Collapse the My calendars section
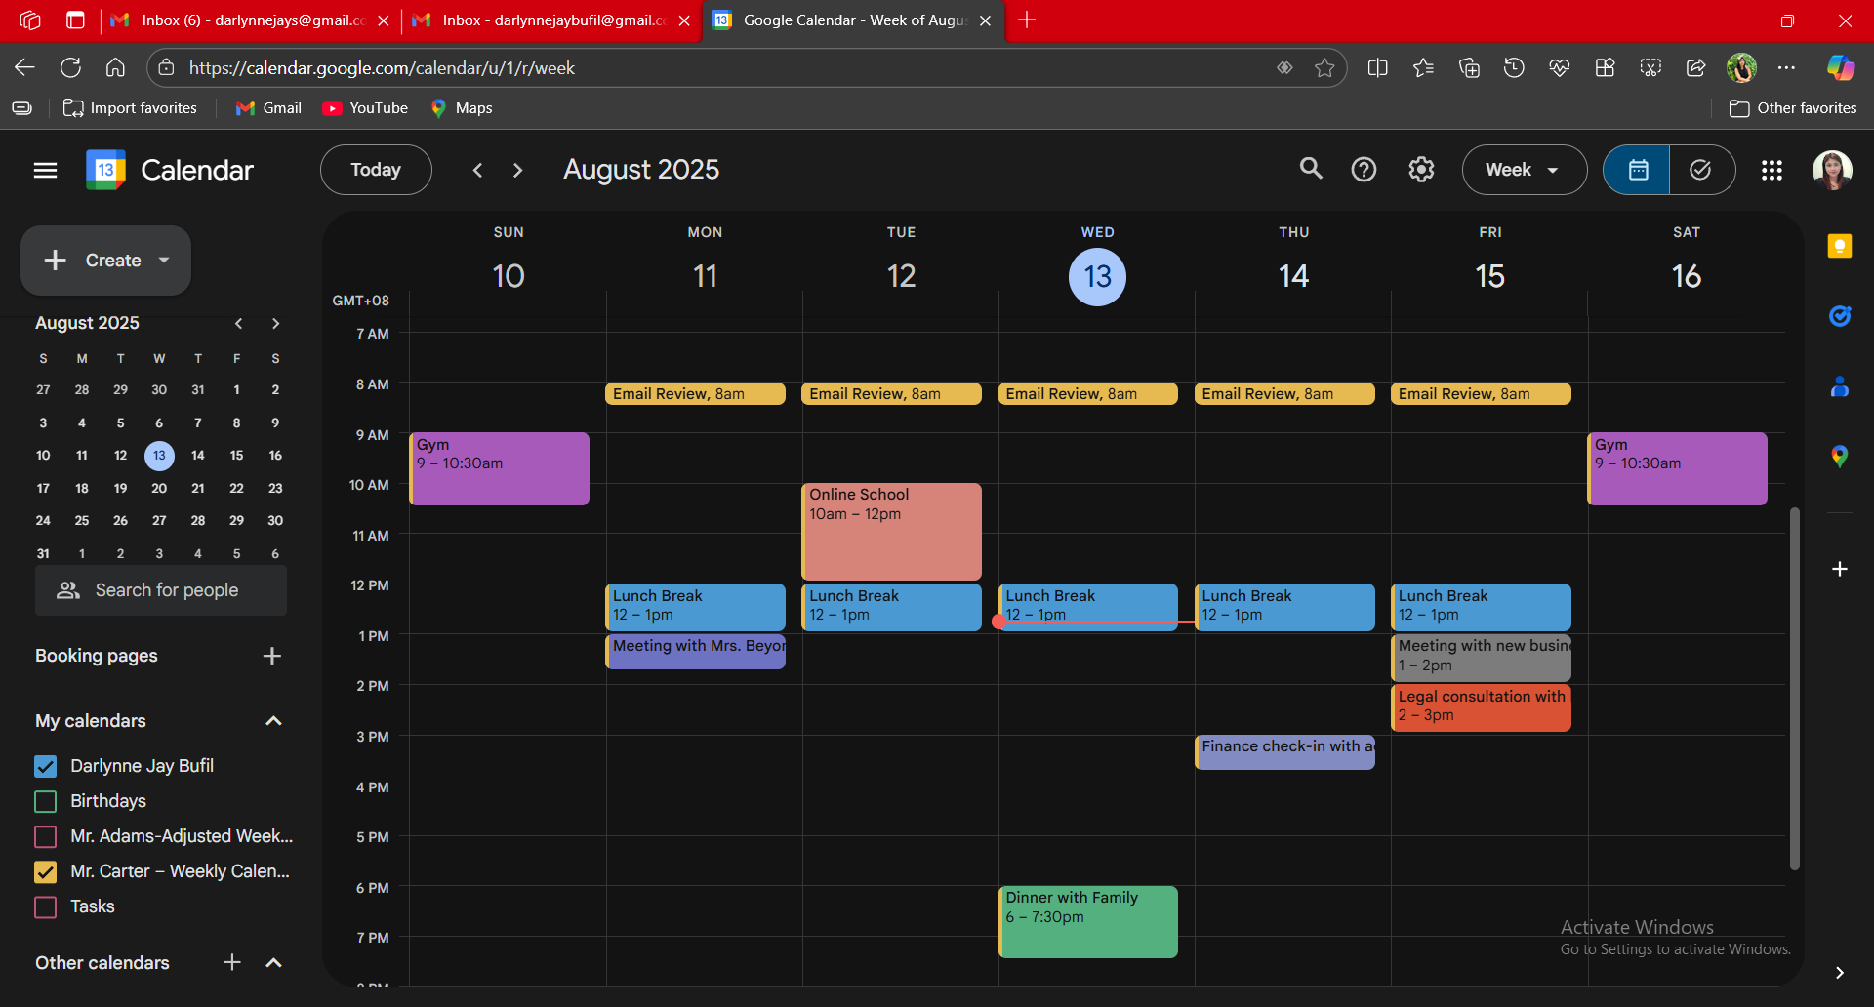Image resolution: width=1874 pixels, height=1007 pixels. (x=273, y=721)
